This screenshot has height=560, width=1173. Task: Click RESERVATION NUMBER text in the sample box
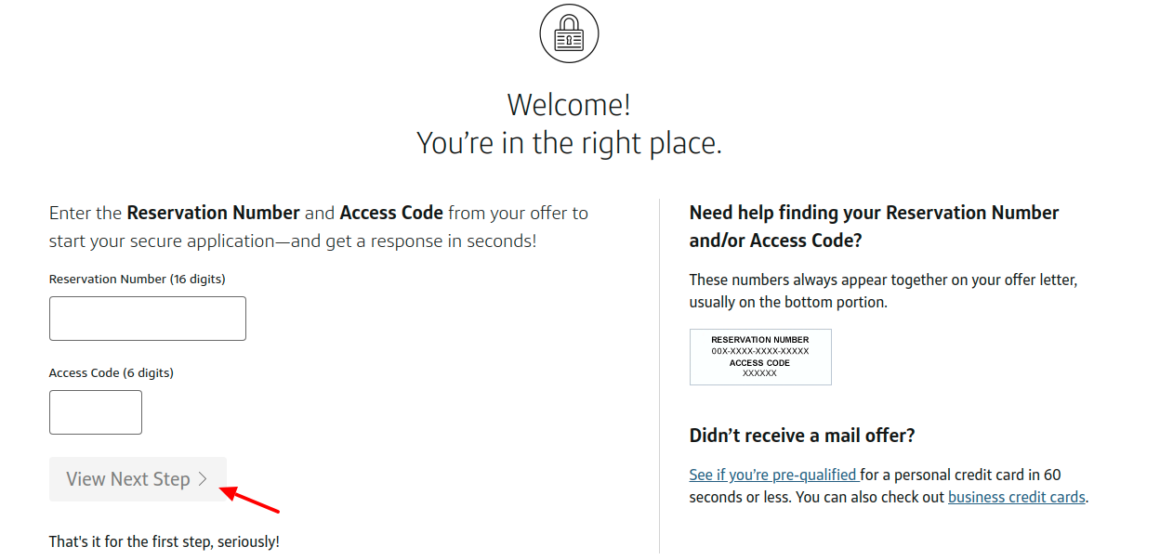pyautogui.click(x=760, y=340)
